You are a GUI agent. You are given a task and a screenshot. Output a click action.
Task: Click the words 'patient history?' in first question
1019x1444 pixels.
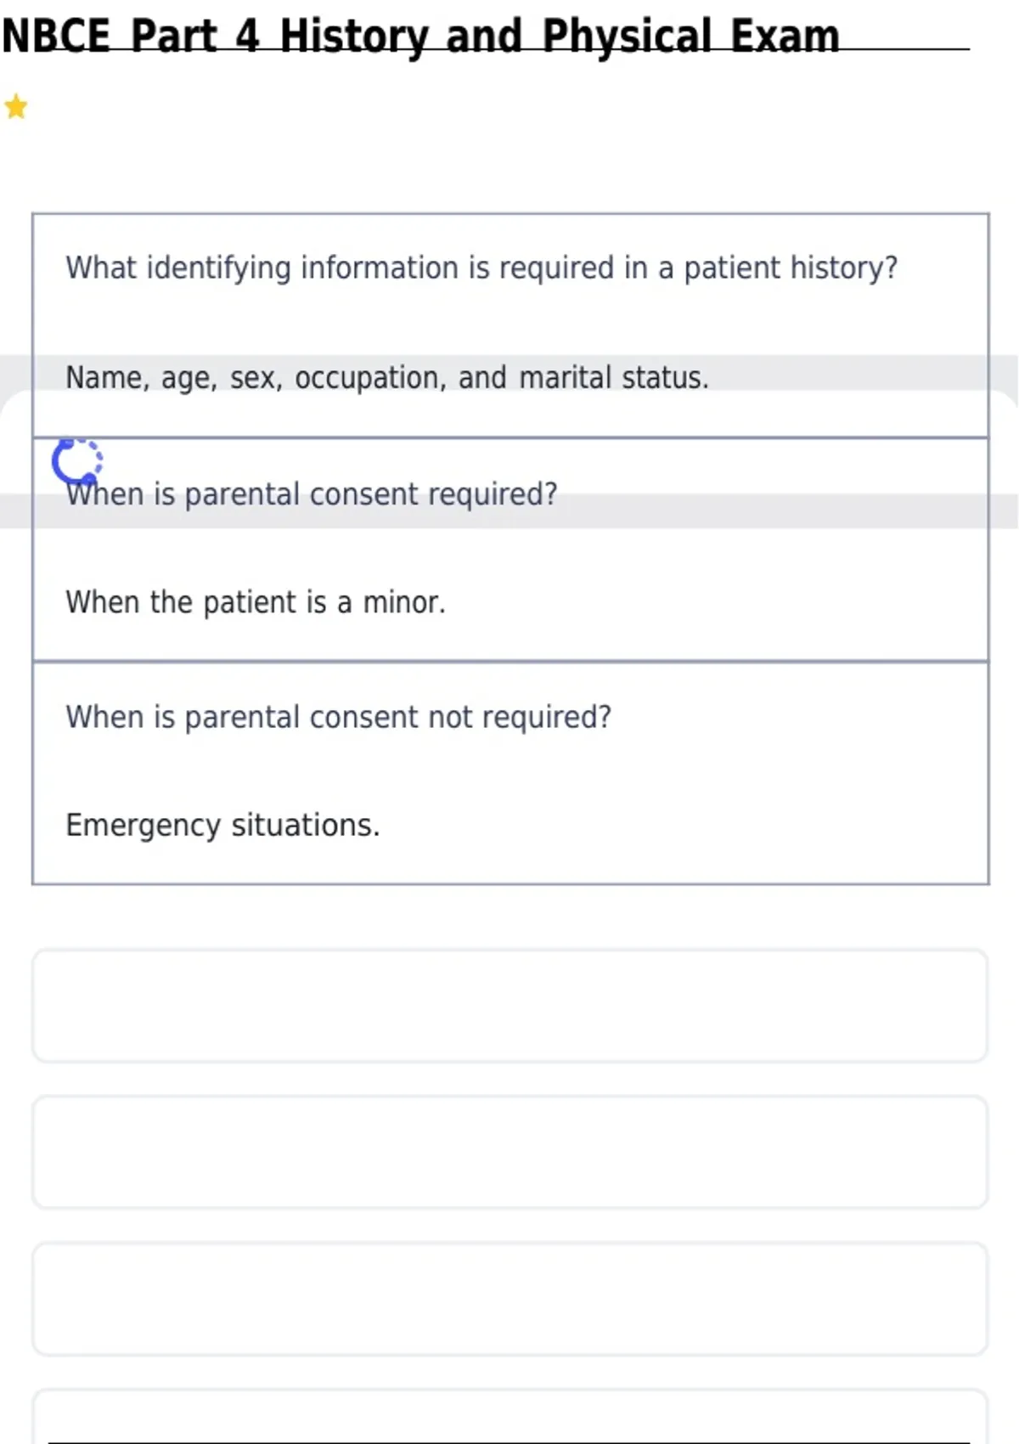coord(791,268)
